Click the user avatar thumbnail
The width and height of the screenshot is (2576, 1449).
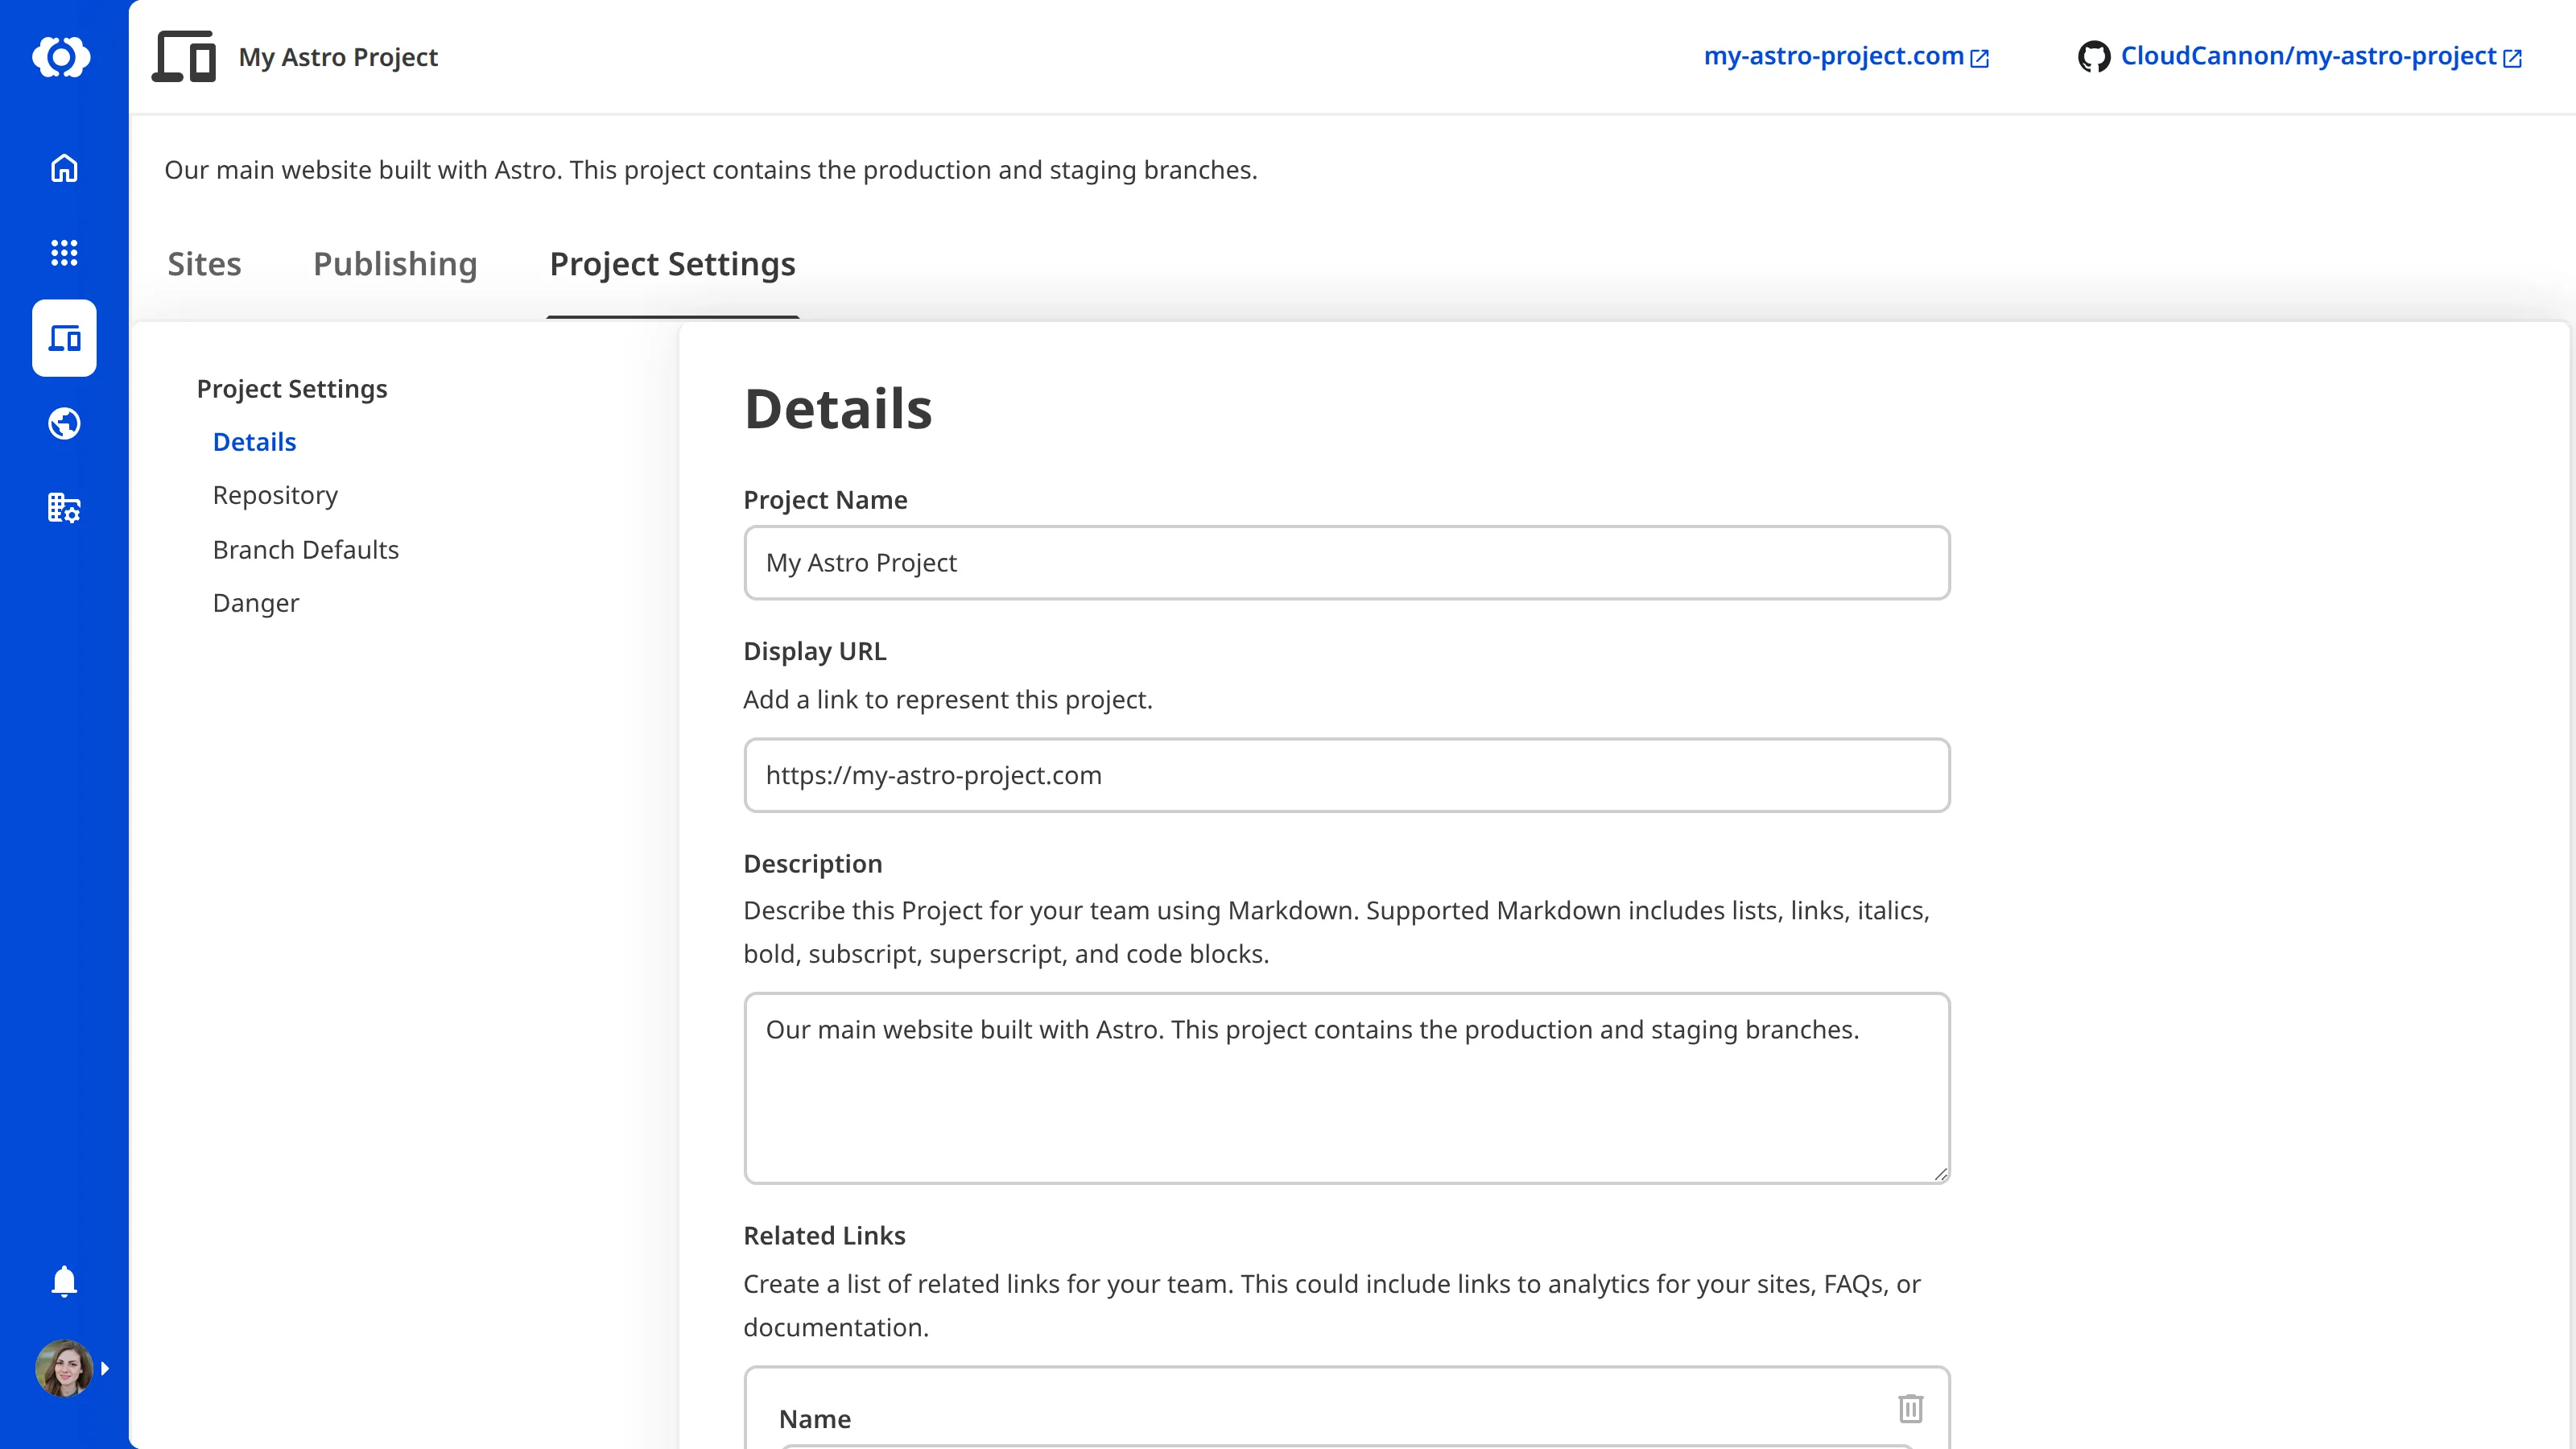point(63,1368)
